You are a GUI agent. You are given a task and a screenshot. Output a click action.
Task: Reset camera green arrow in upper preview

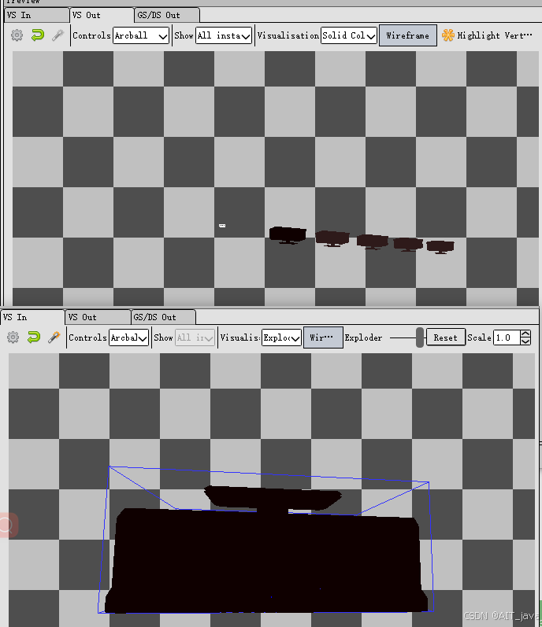coord(38,35)
